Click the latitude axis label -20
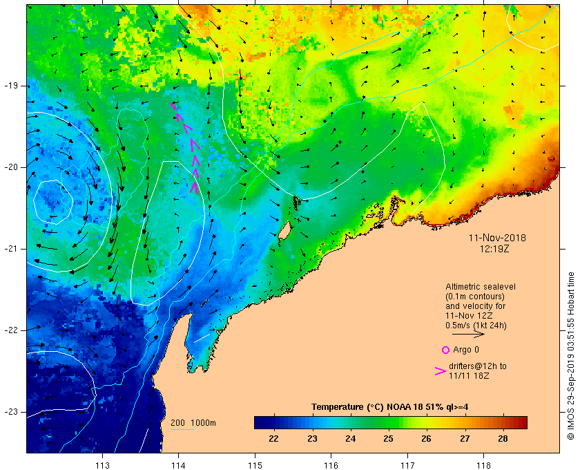Image resolution: width=580 pixels, height=470 pixels. click(x=11, y=167)
